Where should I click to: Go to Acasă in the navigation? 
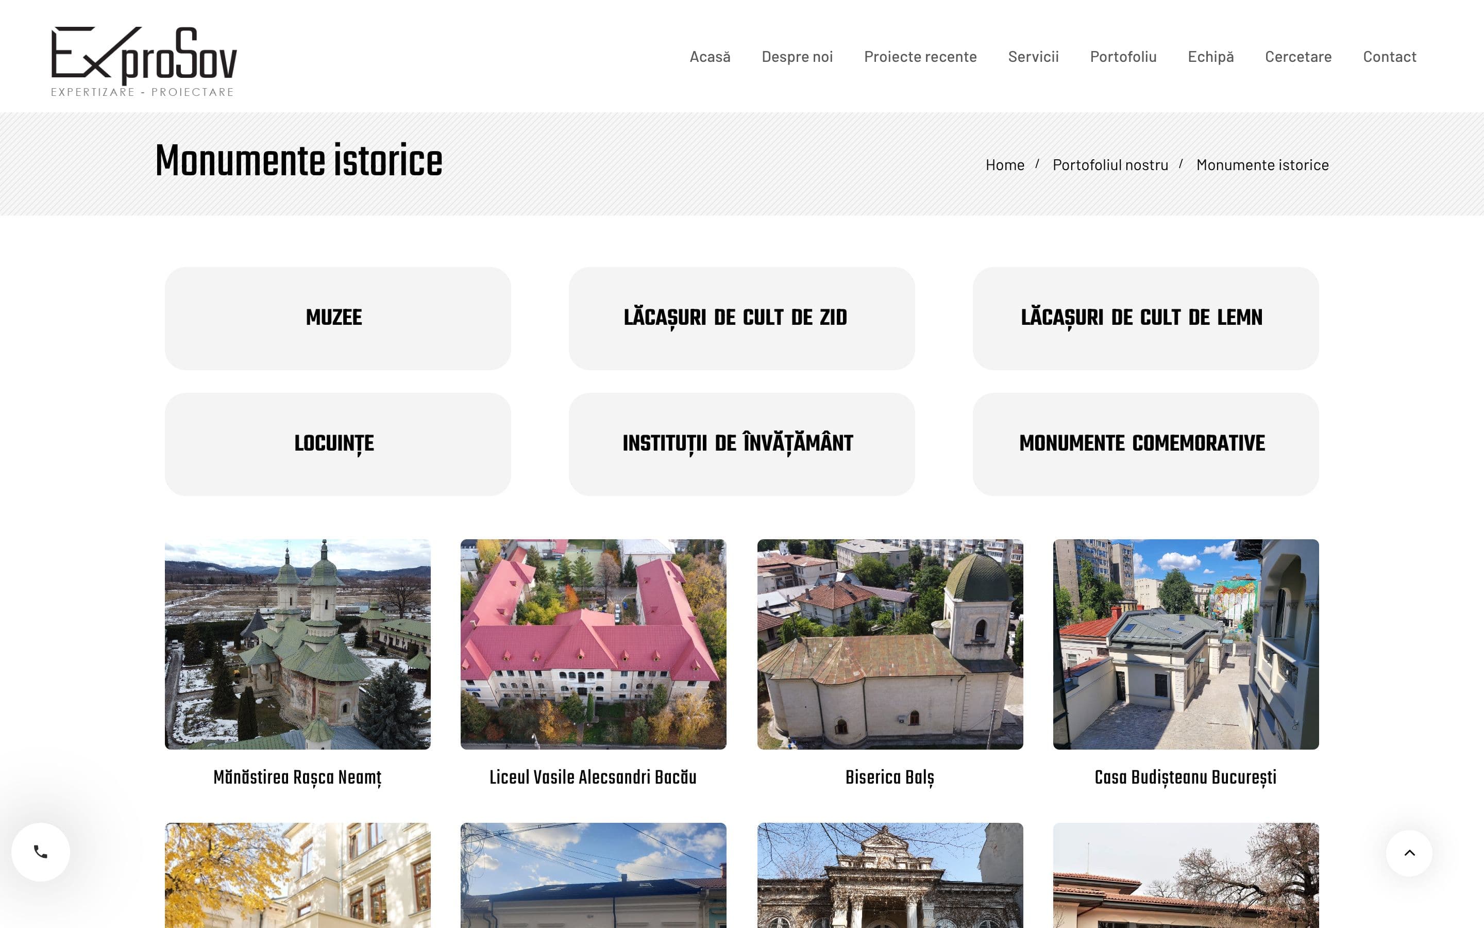(710, 57)
